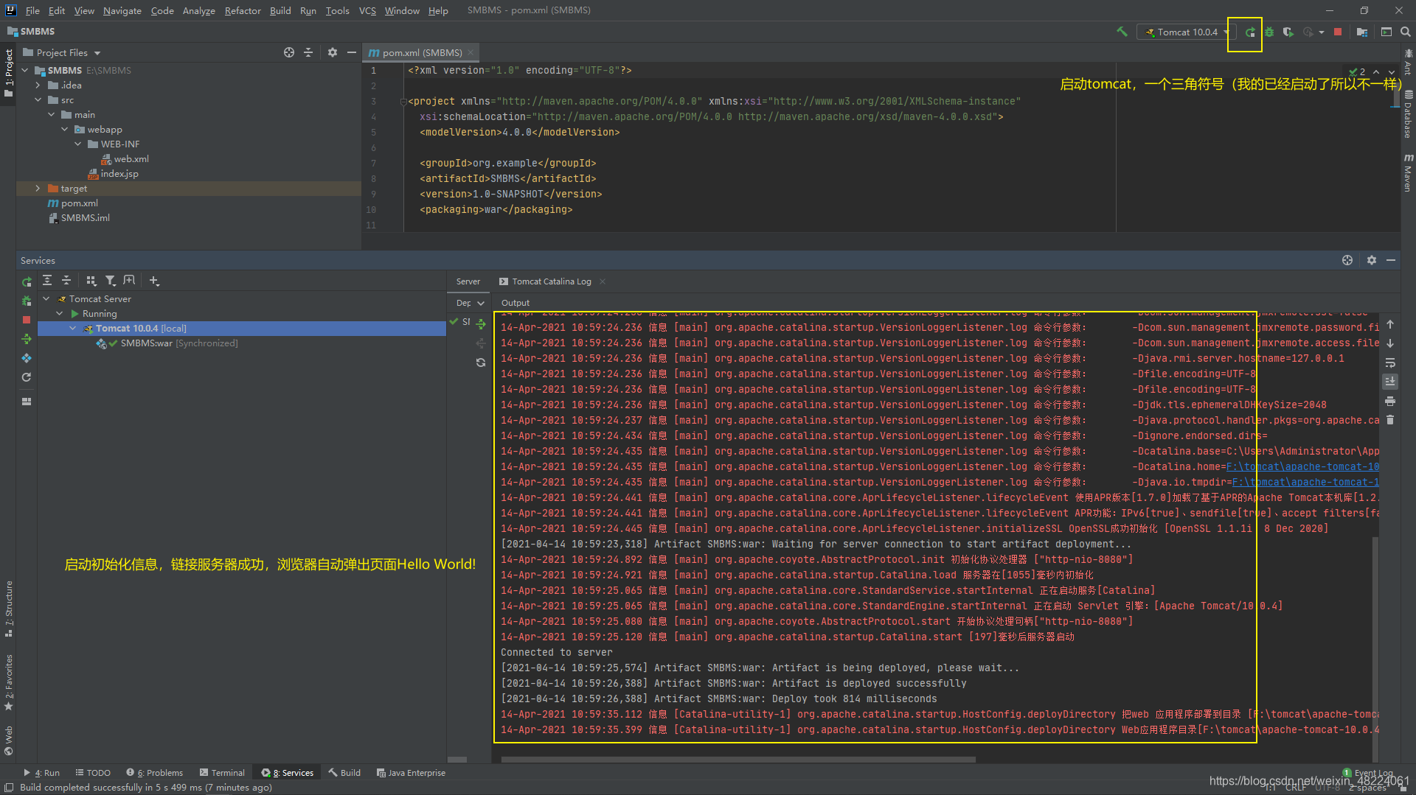Screen dimensions: 1416x795
Task: Open the Tomcat 10.0.4 run configuration dropdown
Action: click(x=1185, y=32)
